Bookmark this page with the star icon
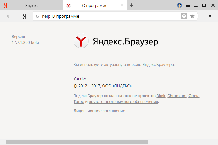This screenshot has width=218, height=145. coord(192,16)
